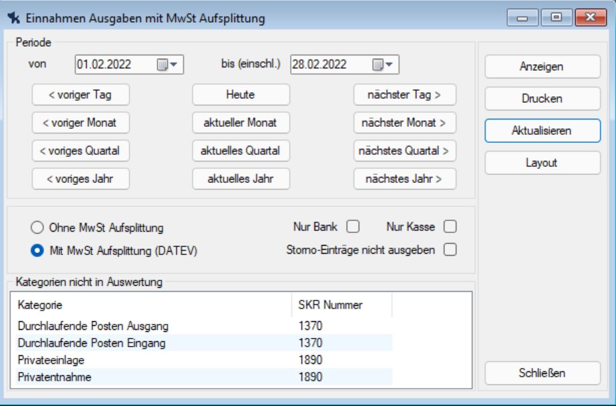Tick the 'Nur Kasse' checkbox

click(x=450, y=227)
